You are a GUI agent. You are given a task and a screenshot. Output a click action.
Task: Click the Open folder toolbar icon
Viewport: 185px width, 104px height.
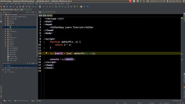point(1,7)
